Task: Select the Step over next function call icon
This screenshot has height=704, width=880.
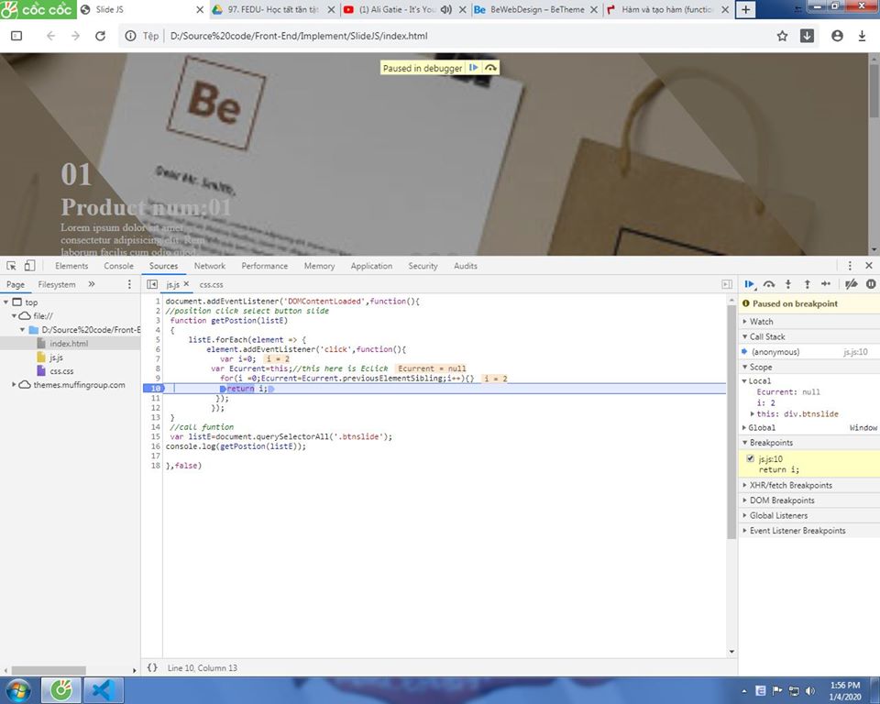Action: [769, 284]
